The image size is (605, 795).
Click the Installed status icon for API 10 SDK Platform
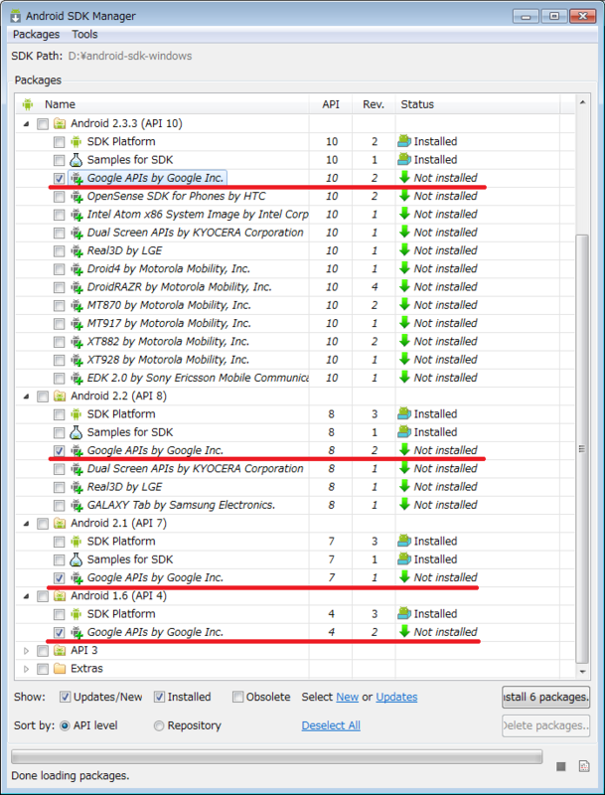[x=404, y=141]
